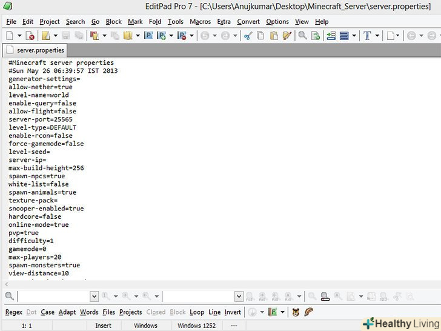Enable the Words search option

(x=89, y=312)
